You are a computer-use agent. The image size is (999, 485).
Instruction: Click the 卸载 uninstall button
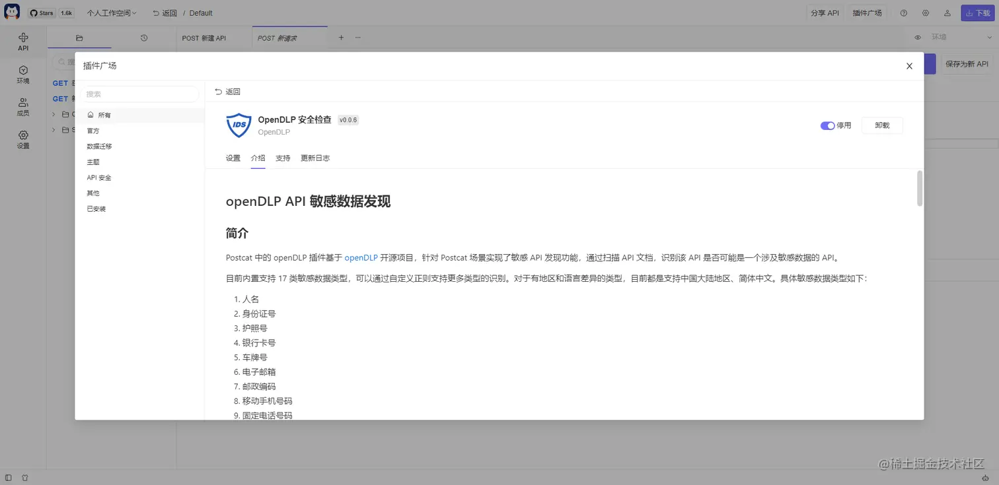click(x=882, y=125)
